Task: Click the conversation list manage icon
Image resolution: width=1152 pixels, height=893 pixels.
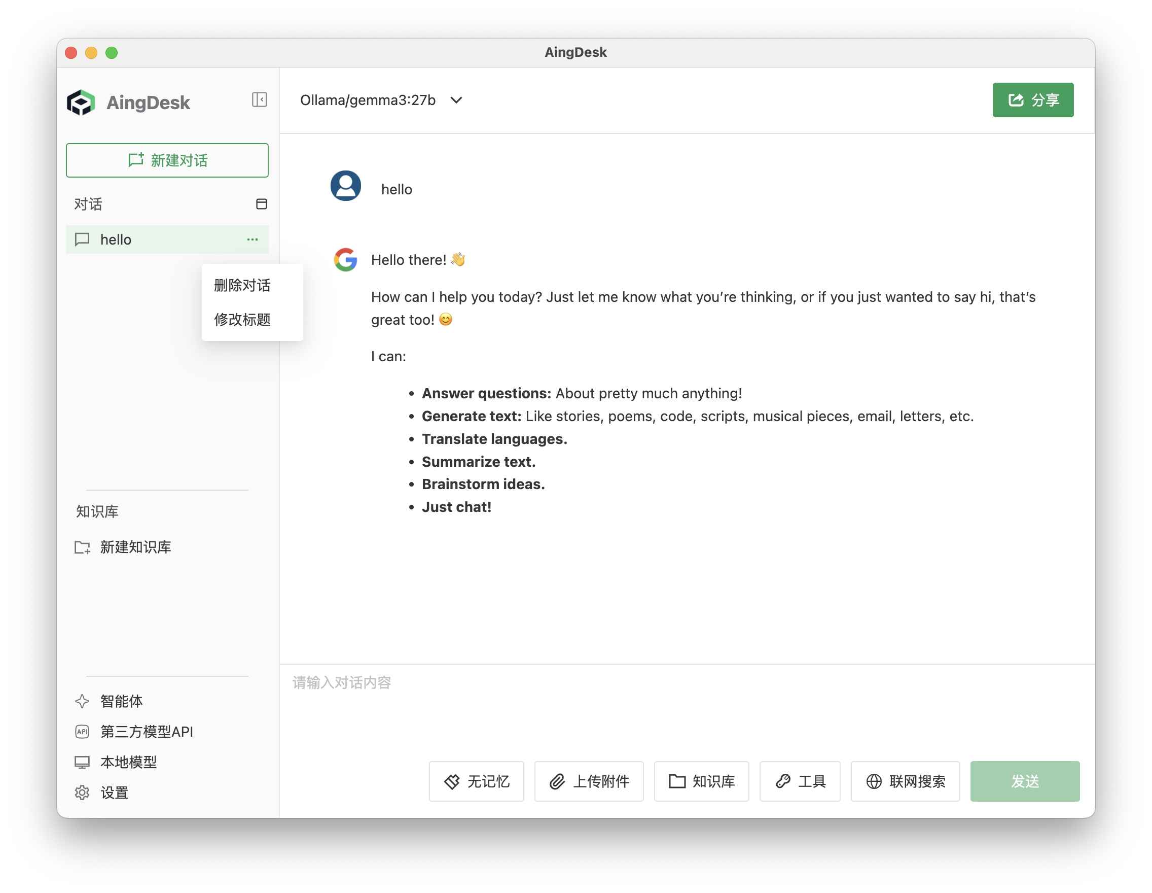Action: (x=261, y=204)
